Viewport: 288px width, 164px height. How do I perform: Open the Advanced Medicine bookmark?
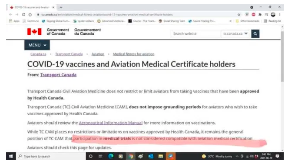point(111,21)
